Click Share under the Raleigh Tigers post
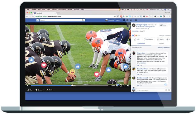This screenshot has height=114, width=196. [160, 40]
